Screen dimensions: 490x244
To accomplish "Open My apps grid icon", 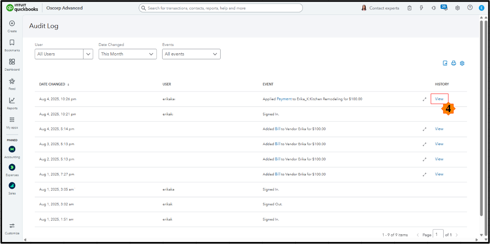I will click(12, 120).
